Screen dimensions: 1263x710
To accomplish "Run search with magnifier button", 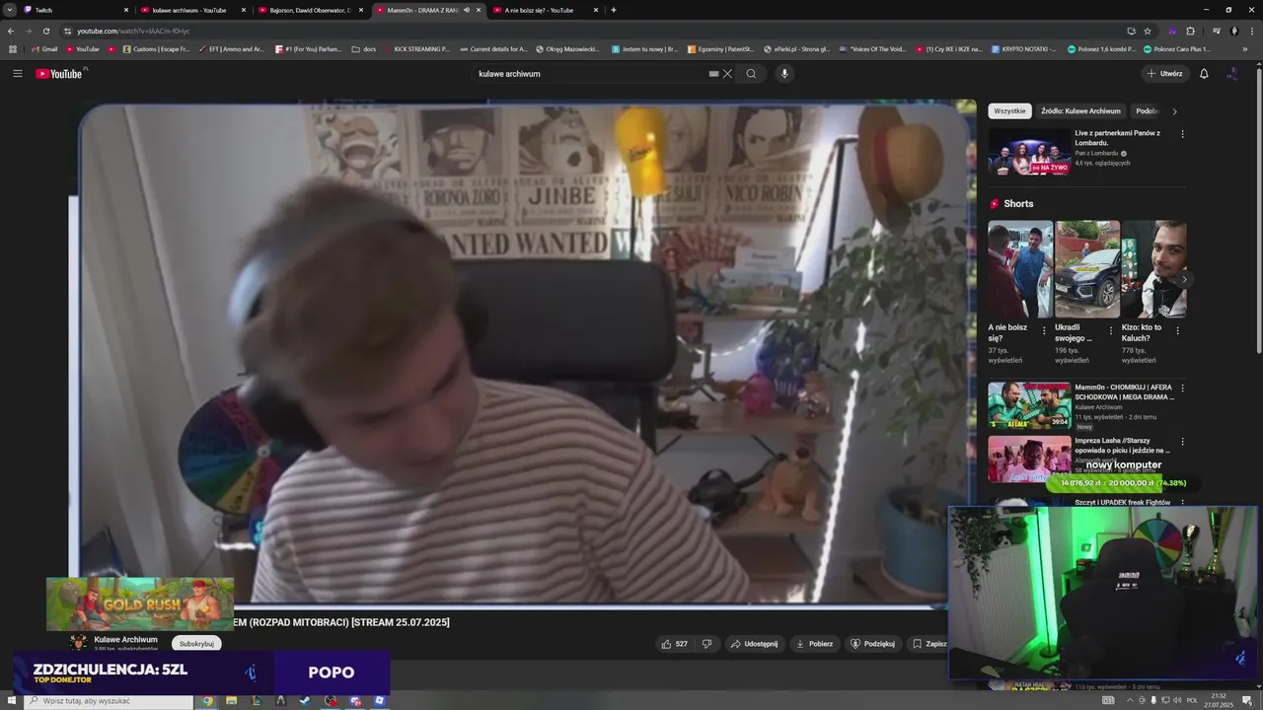I will pos(751,74).
